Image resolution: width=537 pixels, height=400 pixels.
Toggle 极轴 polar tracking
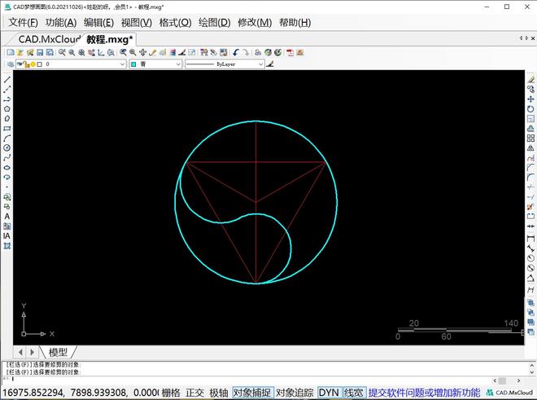pos(219,393)
